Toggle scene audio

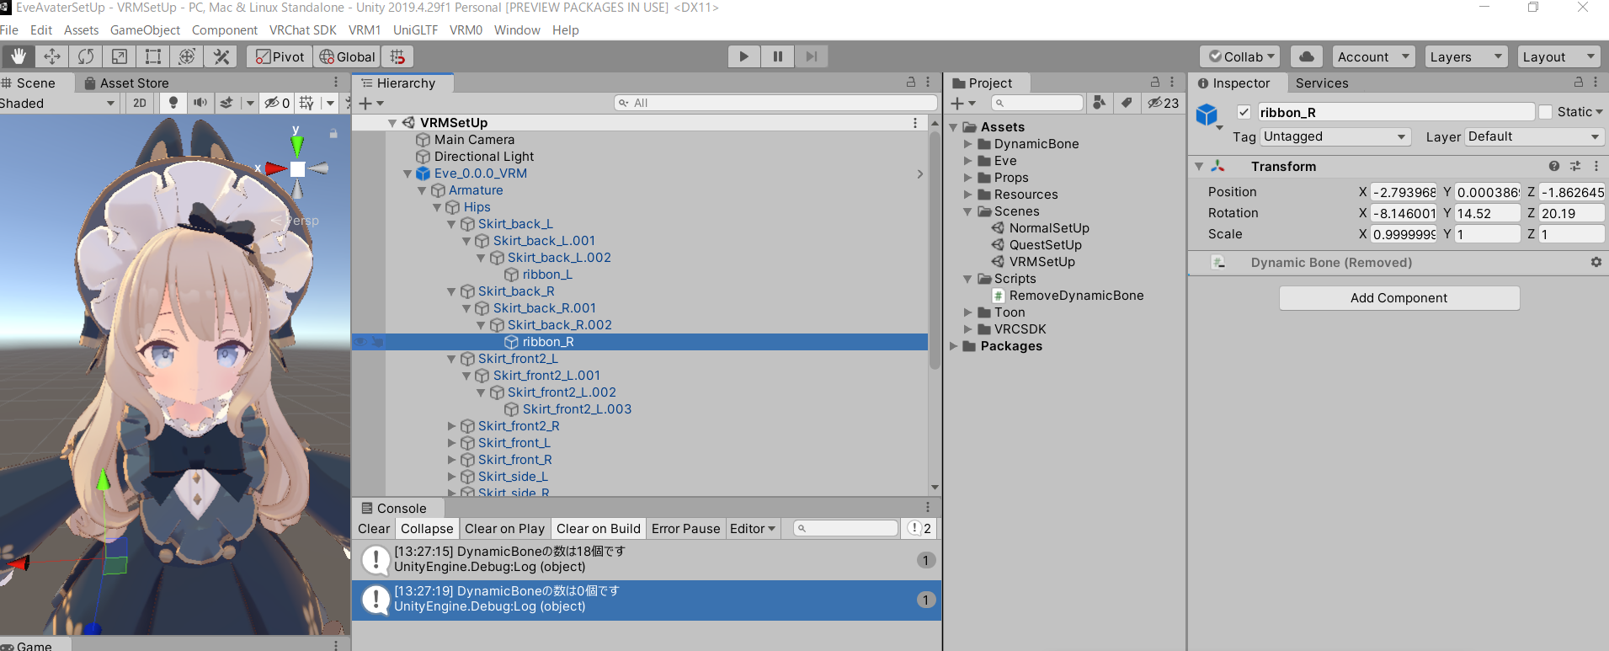pos(200,103)
